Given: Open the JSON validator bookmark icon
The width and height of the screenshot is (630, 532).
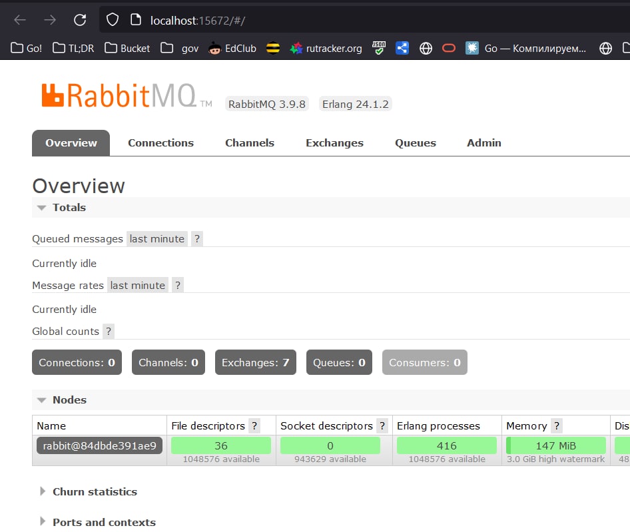Looking at the screenshot, I should tap(379, 48).
